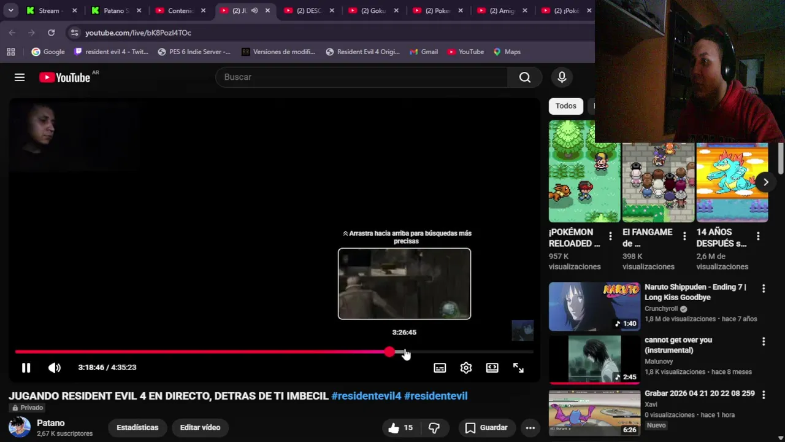
Task: Open resident evil 4 Twitch bookmark
Action: [111, 52]
